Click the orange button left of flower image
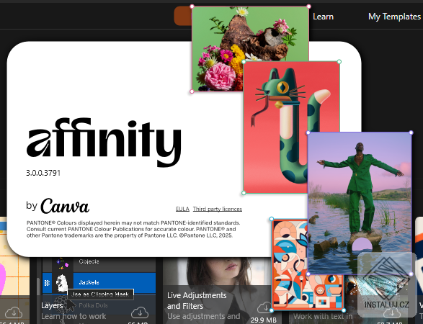This screenshot has width=423, height=324. [x=183, y=16]
